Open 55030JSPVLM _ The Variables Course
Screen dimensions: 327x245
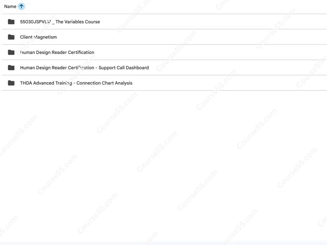coord(60,22)
